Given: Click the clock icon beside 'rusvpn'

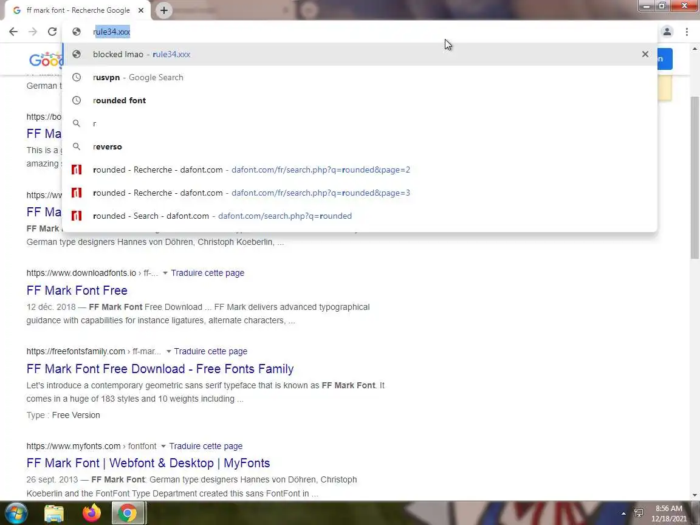Looking at the screenshot, I should (x=77, y=77).
